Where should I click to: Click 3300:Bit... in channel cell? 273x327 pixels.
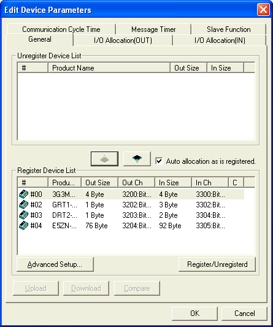pos(210,194)
